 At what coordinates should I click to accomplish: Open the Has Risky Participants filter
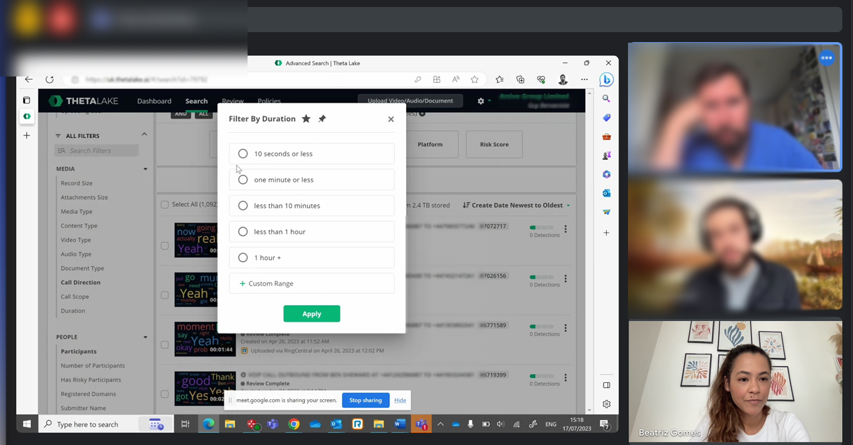point(91,380)
